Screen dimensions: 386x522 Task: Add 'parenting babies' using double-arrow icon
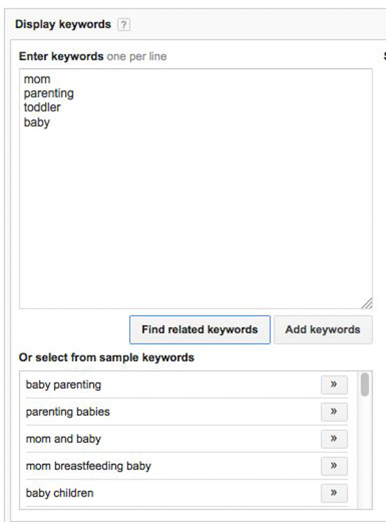click(x=334, y=412)
